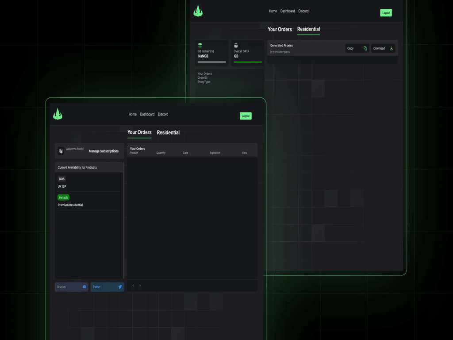Open the Discord social button at the bottom
The image size is (453, 340).
tap(71, 287)
